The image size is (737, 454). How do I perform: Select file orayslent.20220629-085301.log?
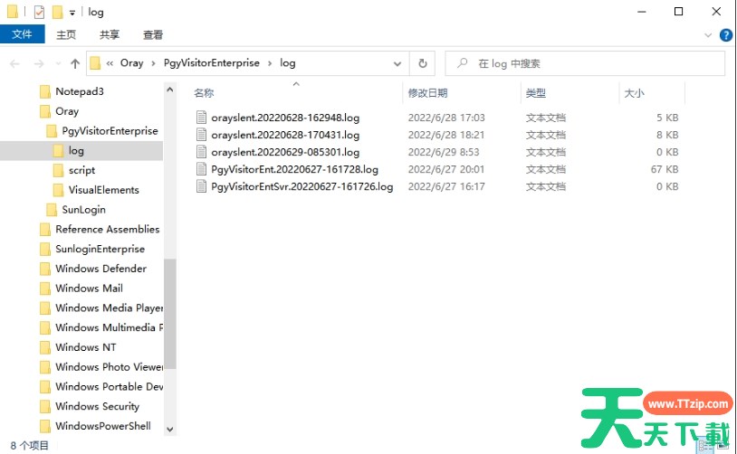tap(285, 152)
